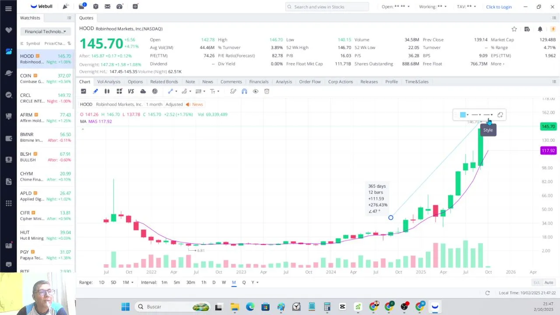560x315 pixels.
Task: Switch to the Vol Analysis tab
Action: tap(108, 82)
